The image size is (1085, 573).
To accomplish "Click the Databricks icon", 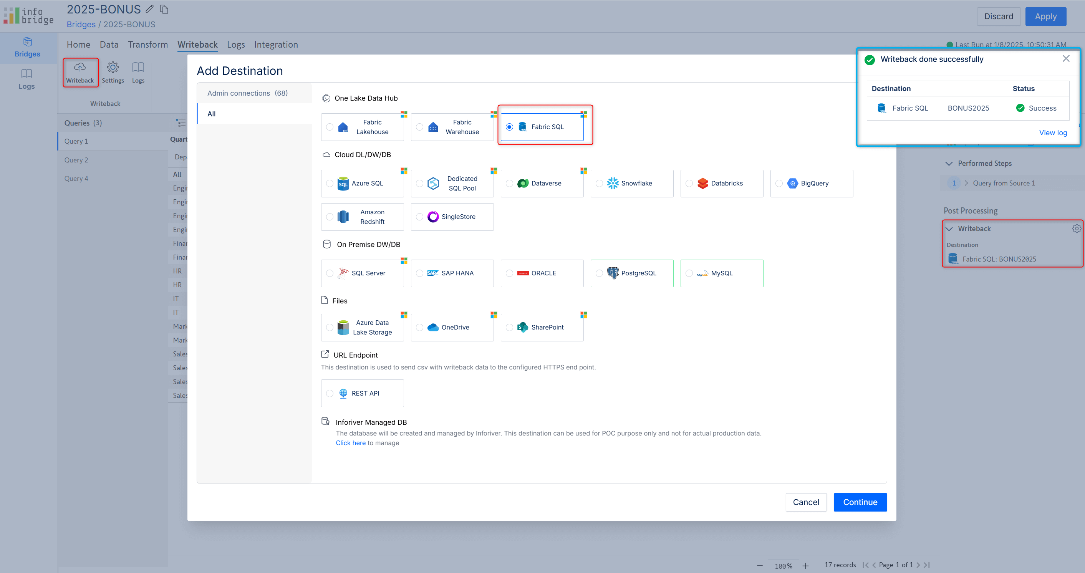I will (702, 183).
